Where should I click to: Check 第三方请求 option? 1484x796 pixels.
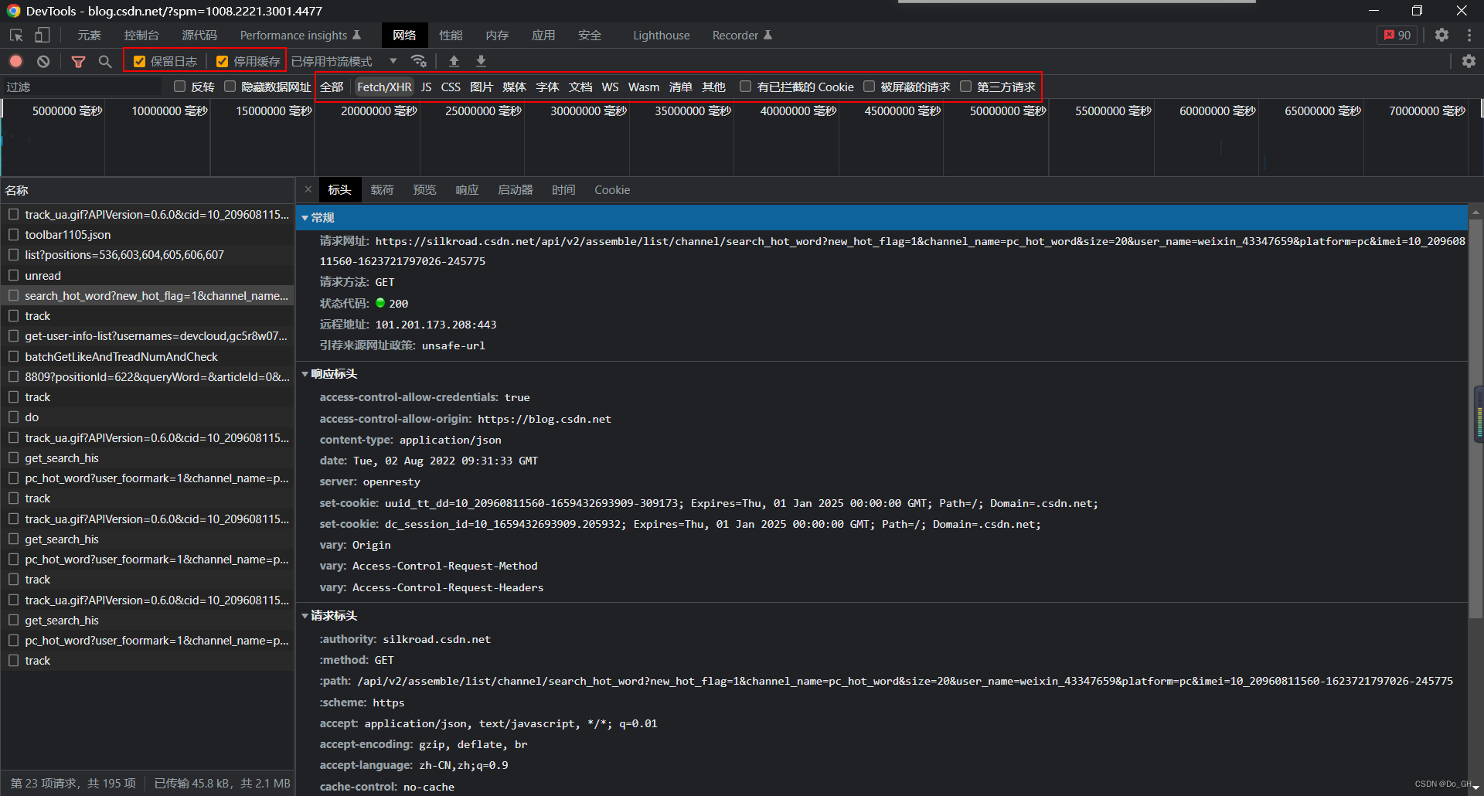(x=965, y=87)
